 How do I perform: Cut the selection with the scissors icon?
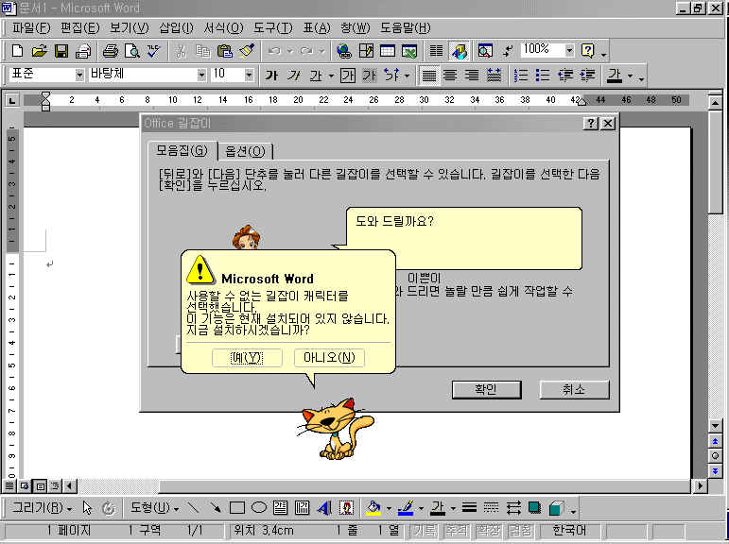[182, 51]
